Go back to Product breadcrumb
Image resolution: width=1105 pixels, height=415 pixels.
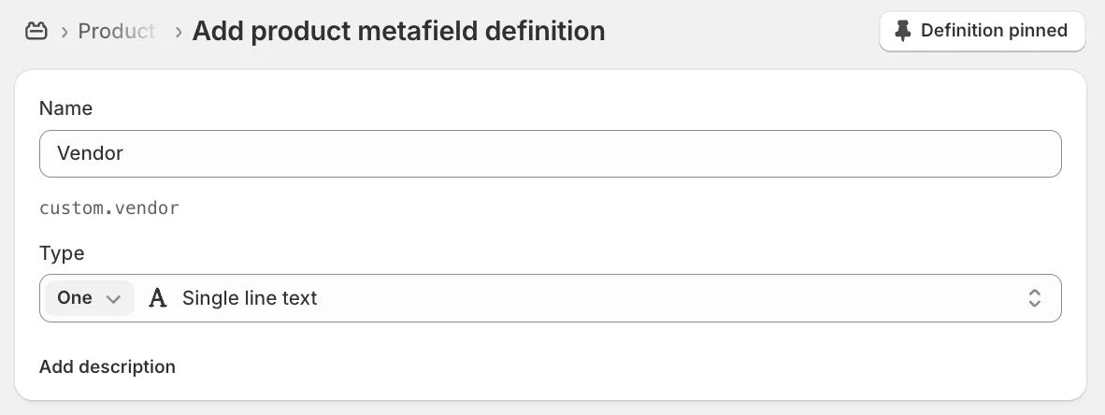coord(117,32)
